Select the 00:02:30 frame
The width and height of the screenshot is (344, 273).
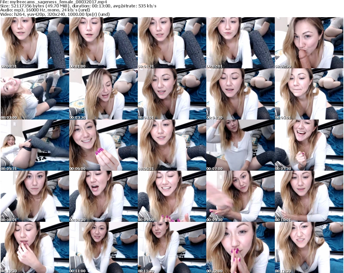309,43
